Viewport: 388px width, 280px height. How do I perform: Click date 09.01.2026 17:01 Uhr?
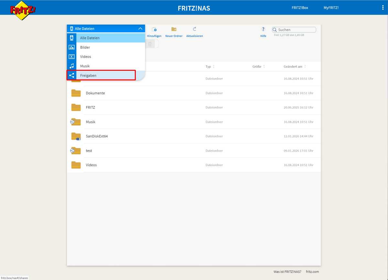click(298, 151)
